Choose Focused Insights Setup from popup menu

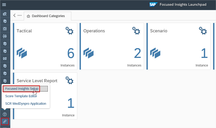22,89
